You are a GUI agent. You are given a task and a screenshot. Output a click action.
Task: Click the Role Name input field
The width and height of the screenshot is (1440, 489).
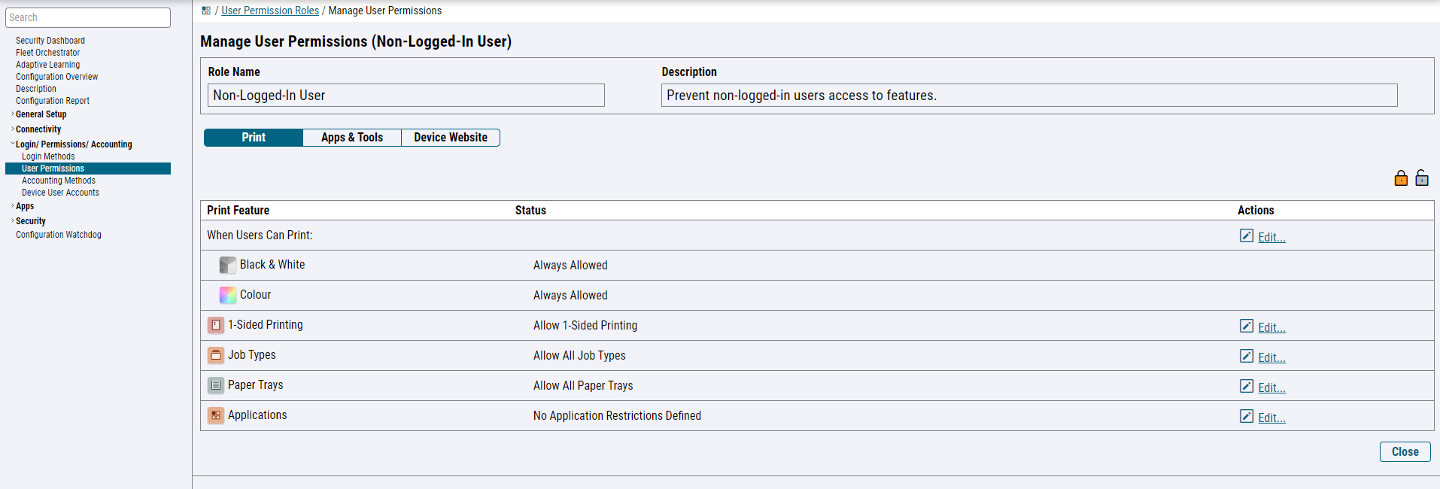coord(406,96)
